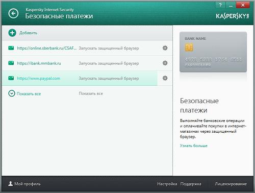The image size is (255, 193).
Task: Open the www.paypal.com link
Action: tap(39, 79)
